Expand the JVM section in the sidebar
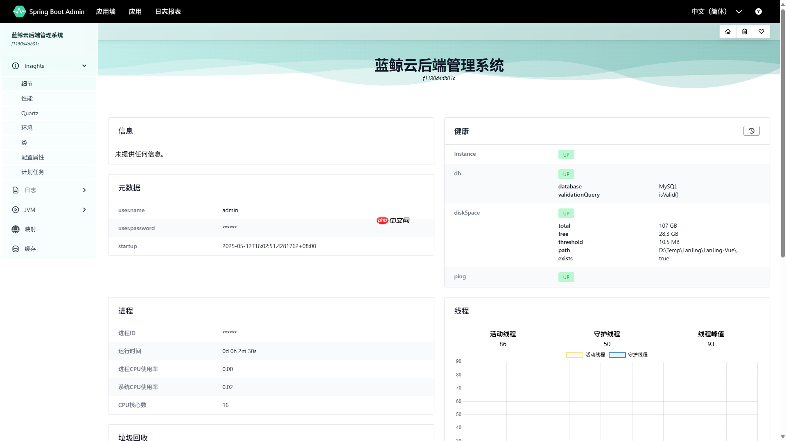Image resolution: width=786 pixels, height=441 pixels. tap(84, 210)
